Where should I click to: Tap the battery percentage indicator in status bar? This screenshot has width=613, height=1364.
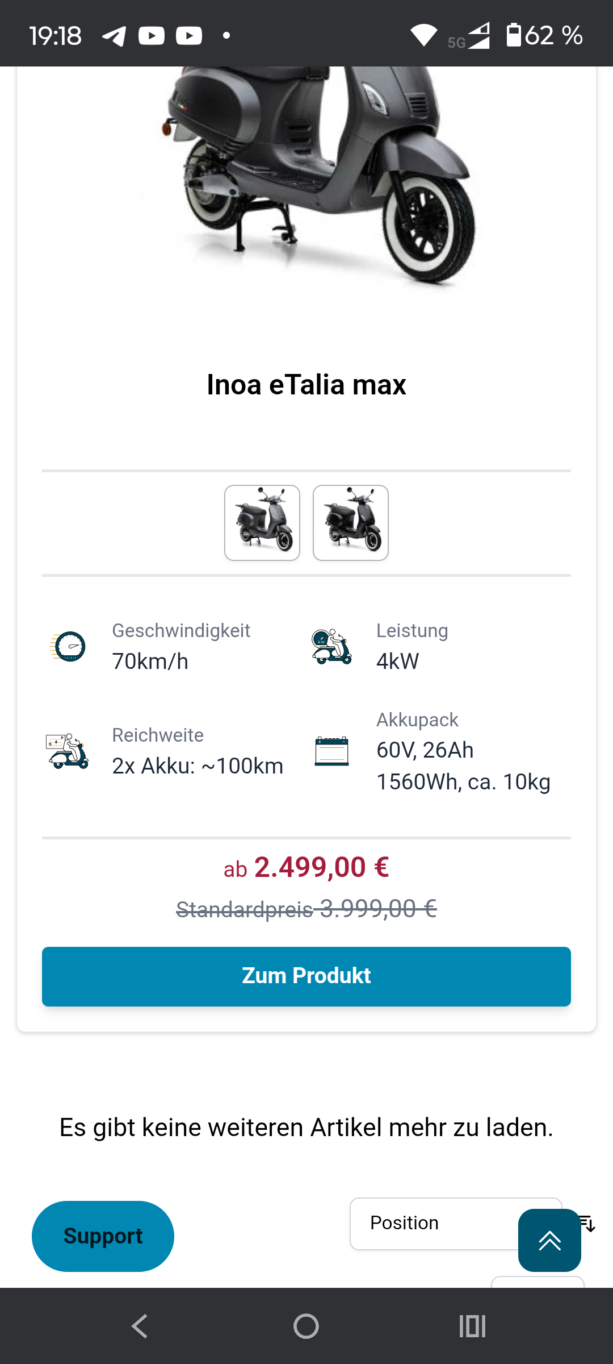(x=545, y=36)
